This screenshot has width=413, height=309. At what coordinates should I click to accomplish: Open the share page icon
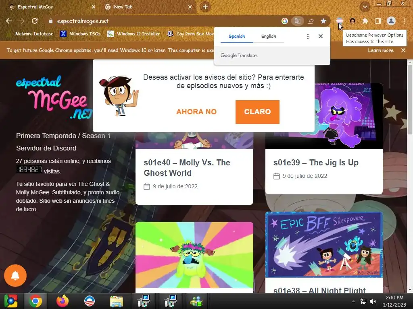click(x=311, y=21)
